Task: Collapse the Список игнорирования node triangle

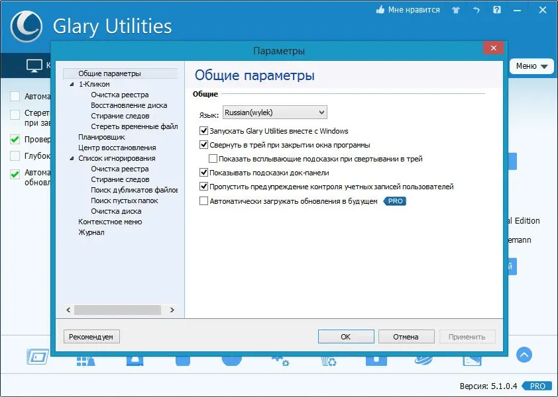Action: pyautogui.click(x=72, y=158)
